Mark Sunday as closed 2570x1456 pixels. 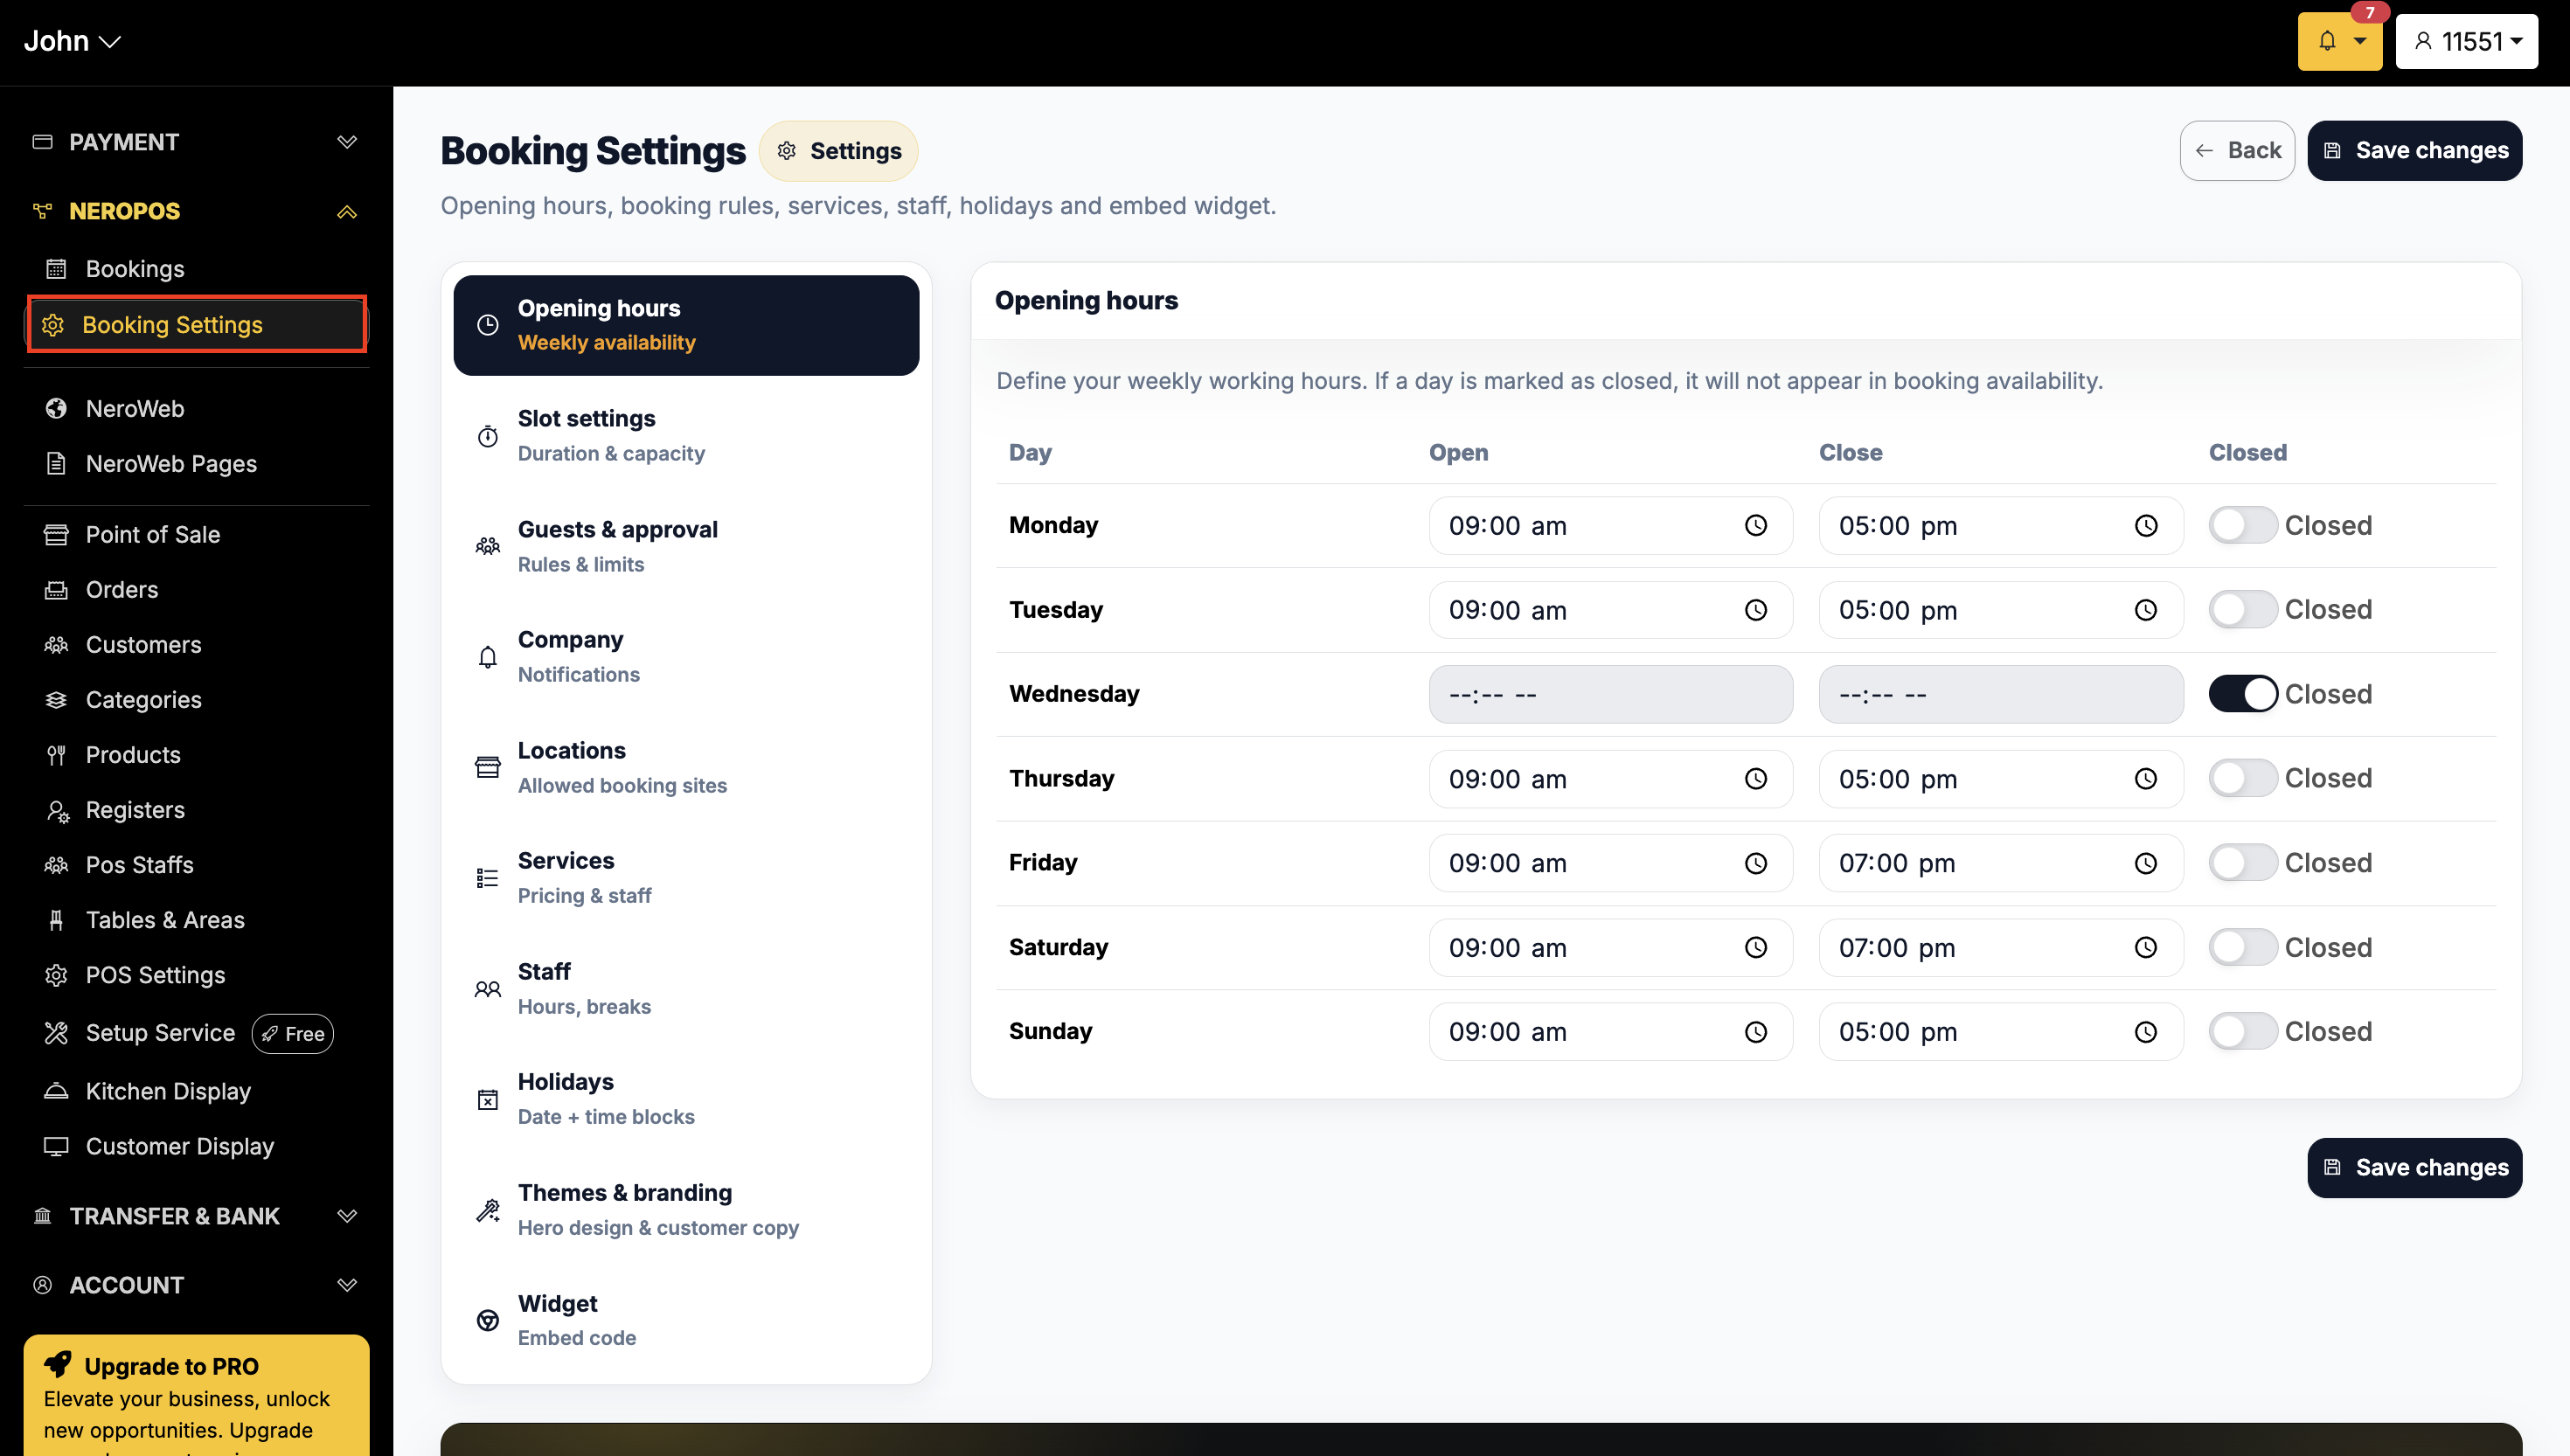pos(2242,1031)
